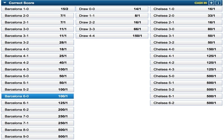
Task: Pick Chelsea 6-2 at 500/1
Action: pos(186,103)
